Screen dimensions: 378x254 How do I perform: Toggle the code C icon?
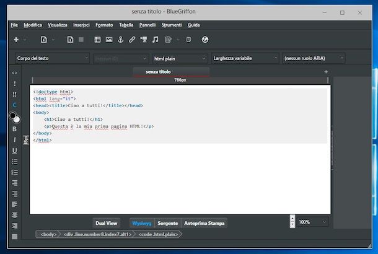pos(15,105)
